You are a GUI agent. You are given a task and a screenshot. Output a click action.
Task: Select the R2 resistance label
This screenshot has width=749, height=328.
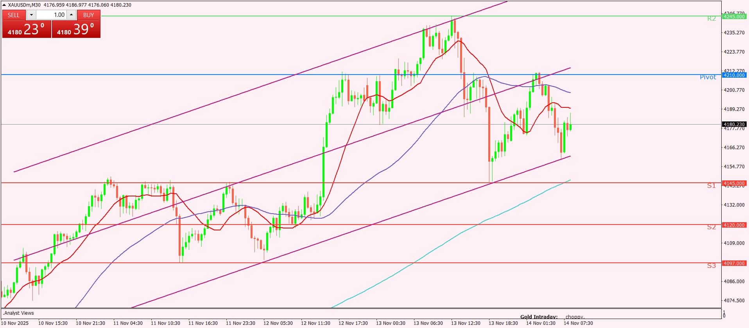(x=711, y=18)
